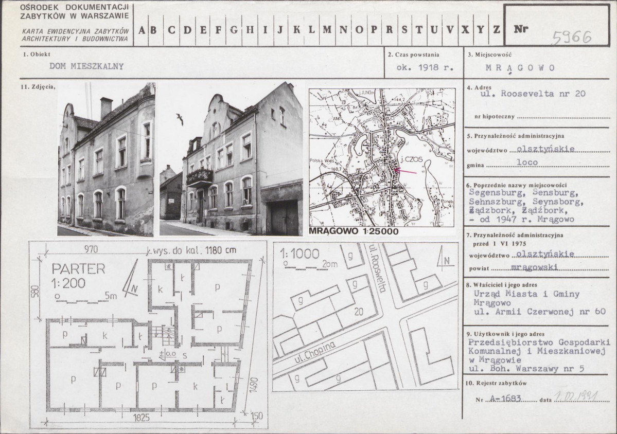
Task: Click 'ul. Armii Czerwonej nr 60'
Action: (x=539, y=312)
